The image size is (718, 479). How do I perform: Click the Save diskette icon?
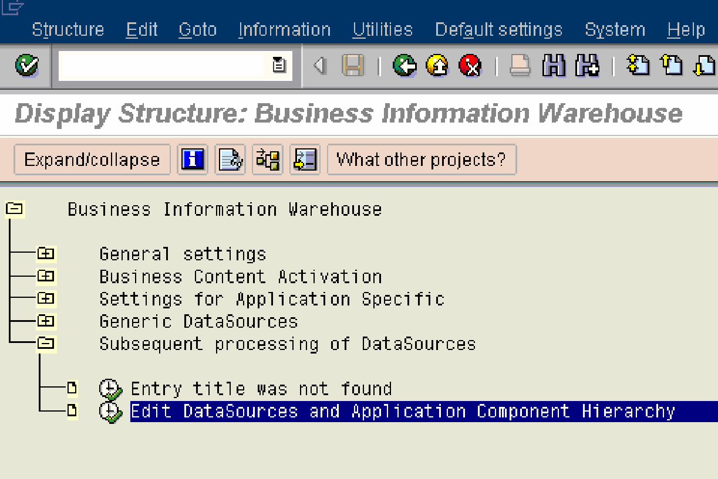point(353,66)
